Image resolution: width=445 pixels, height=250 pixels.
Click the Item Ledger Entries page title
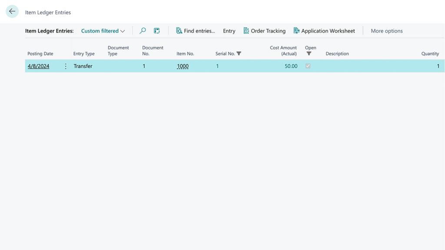tap(48, 13)
